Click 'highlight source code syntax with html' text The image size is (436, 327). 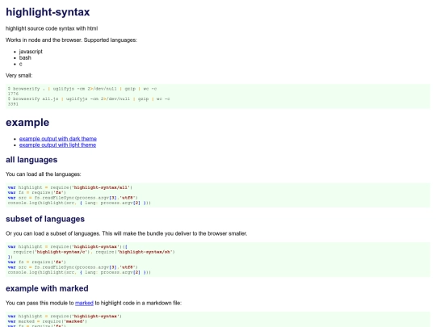[52, 28]
